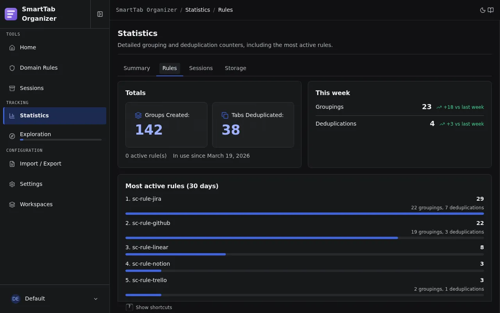The image size is (500, 313).
Task: Click the Workspaces layers icon
Action: [12, 204]
